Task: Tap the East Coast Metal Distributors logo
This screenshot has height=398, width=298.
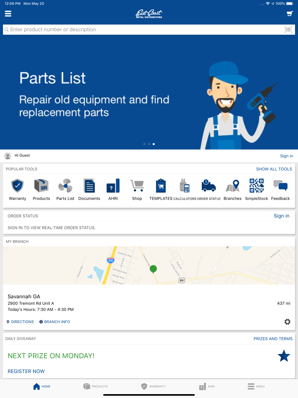Action: 149,14
